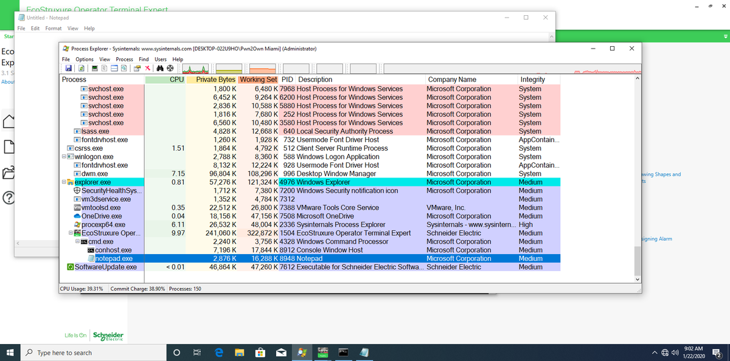Screen dimensions: 730x361
Task: Sort by the Private Bytes column header
Action: (212, 80)
